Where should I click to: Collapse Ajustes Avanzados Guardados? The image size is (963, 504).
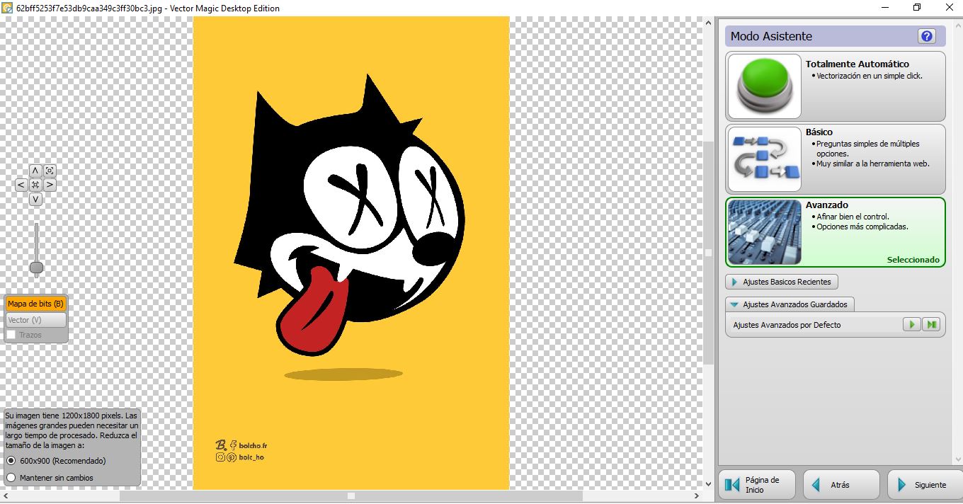tap(790, 304)
